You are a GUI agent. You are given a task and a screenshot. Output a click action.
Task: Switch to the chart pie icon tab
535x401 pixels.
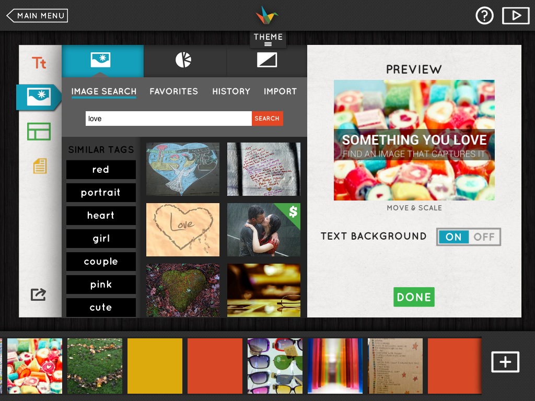[183, 60]
